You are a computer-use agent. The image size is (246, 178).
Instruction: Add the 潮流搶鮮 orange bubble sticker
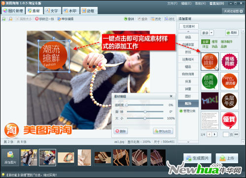[x=210, y=62]
